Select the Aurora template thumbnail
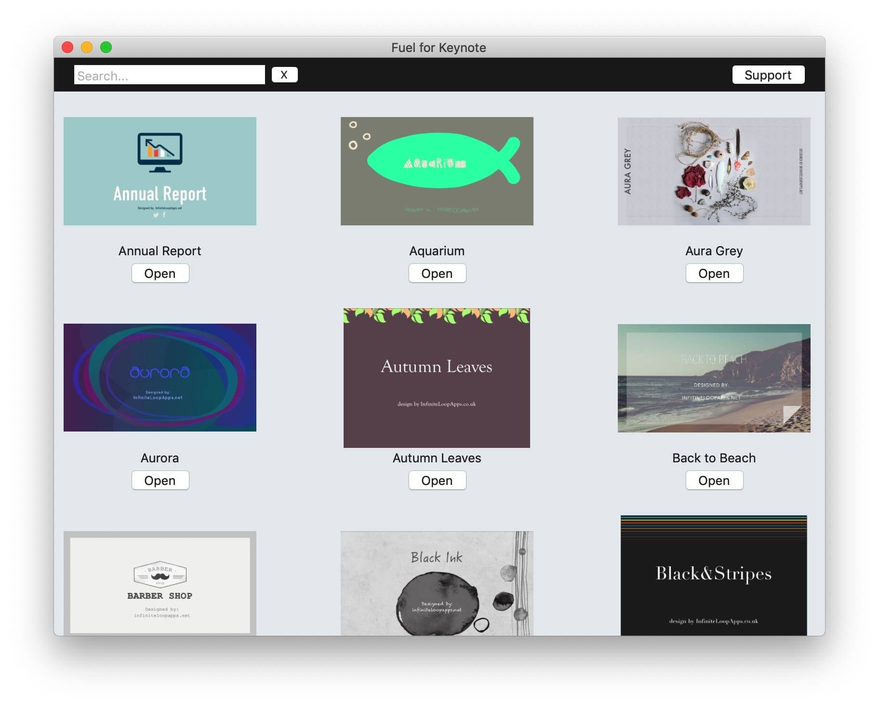Screen dimensions: 879x707 coord(160,378)
